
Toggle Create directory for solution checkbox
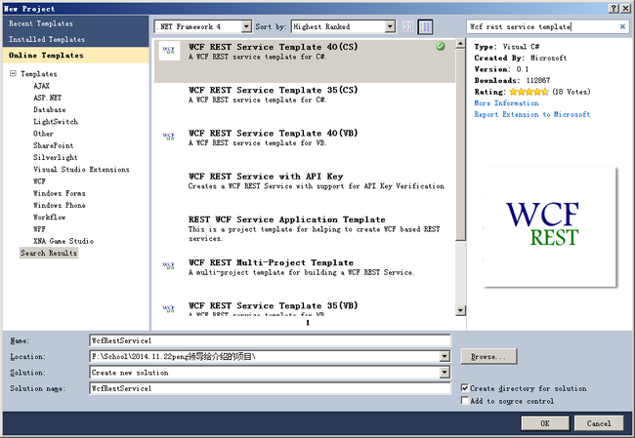[x=465, y=388]
